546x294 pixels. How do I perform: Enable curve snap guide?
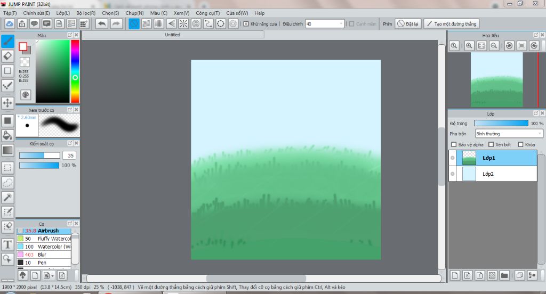point(208,23)
